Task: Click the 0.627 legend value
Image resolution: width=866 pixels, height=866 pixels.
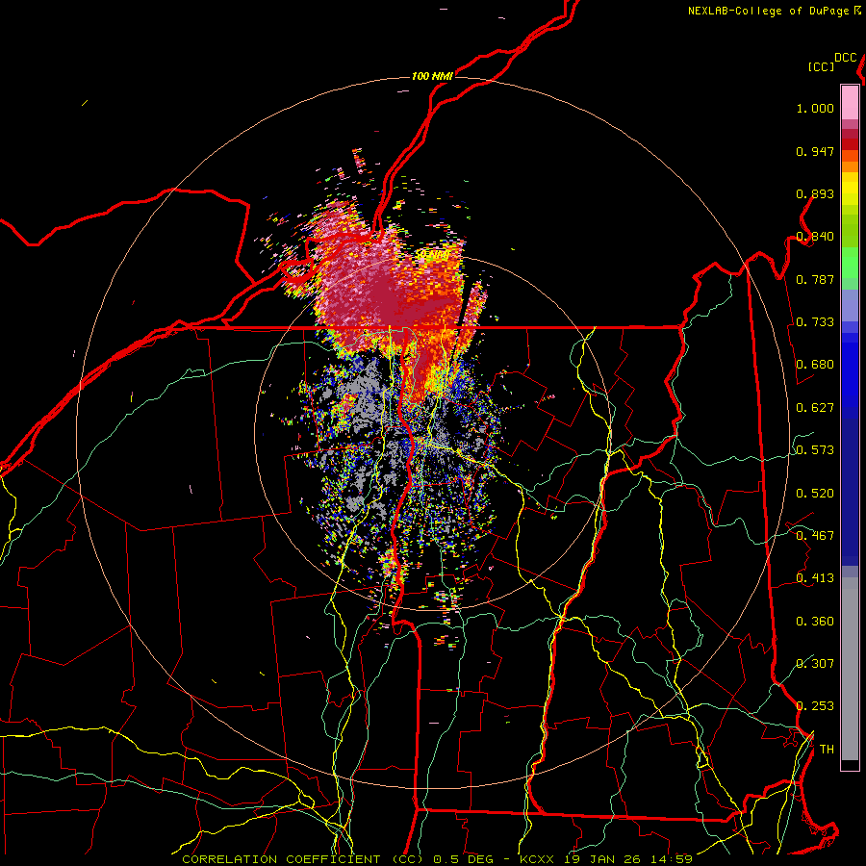Action: [x=815, y=408]
